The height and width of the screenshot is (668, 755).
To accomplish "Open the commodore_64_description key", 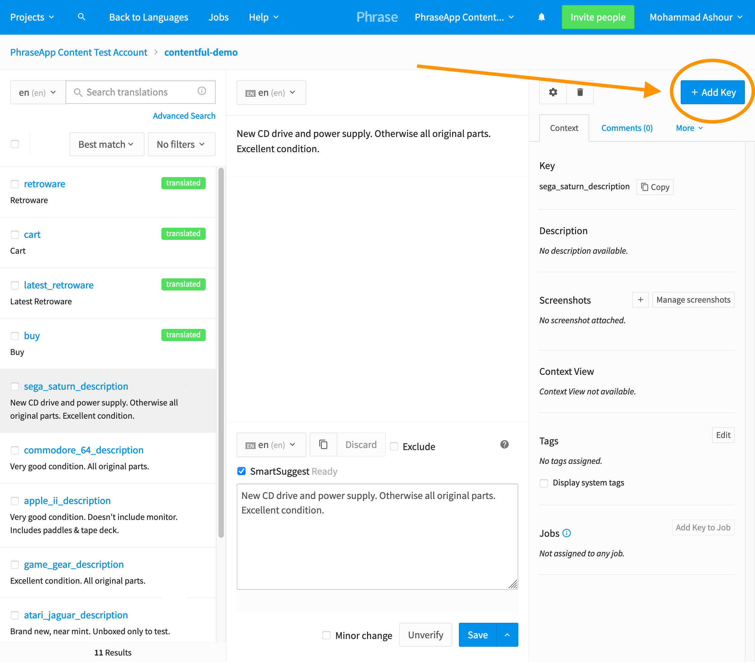I will click(x=83, y=450).
